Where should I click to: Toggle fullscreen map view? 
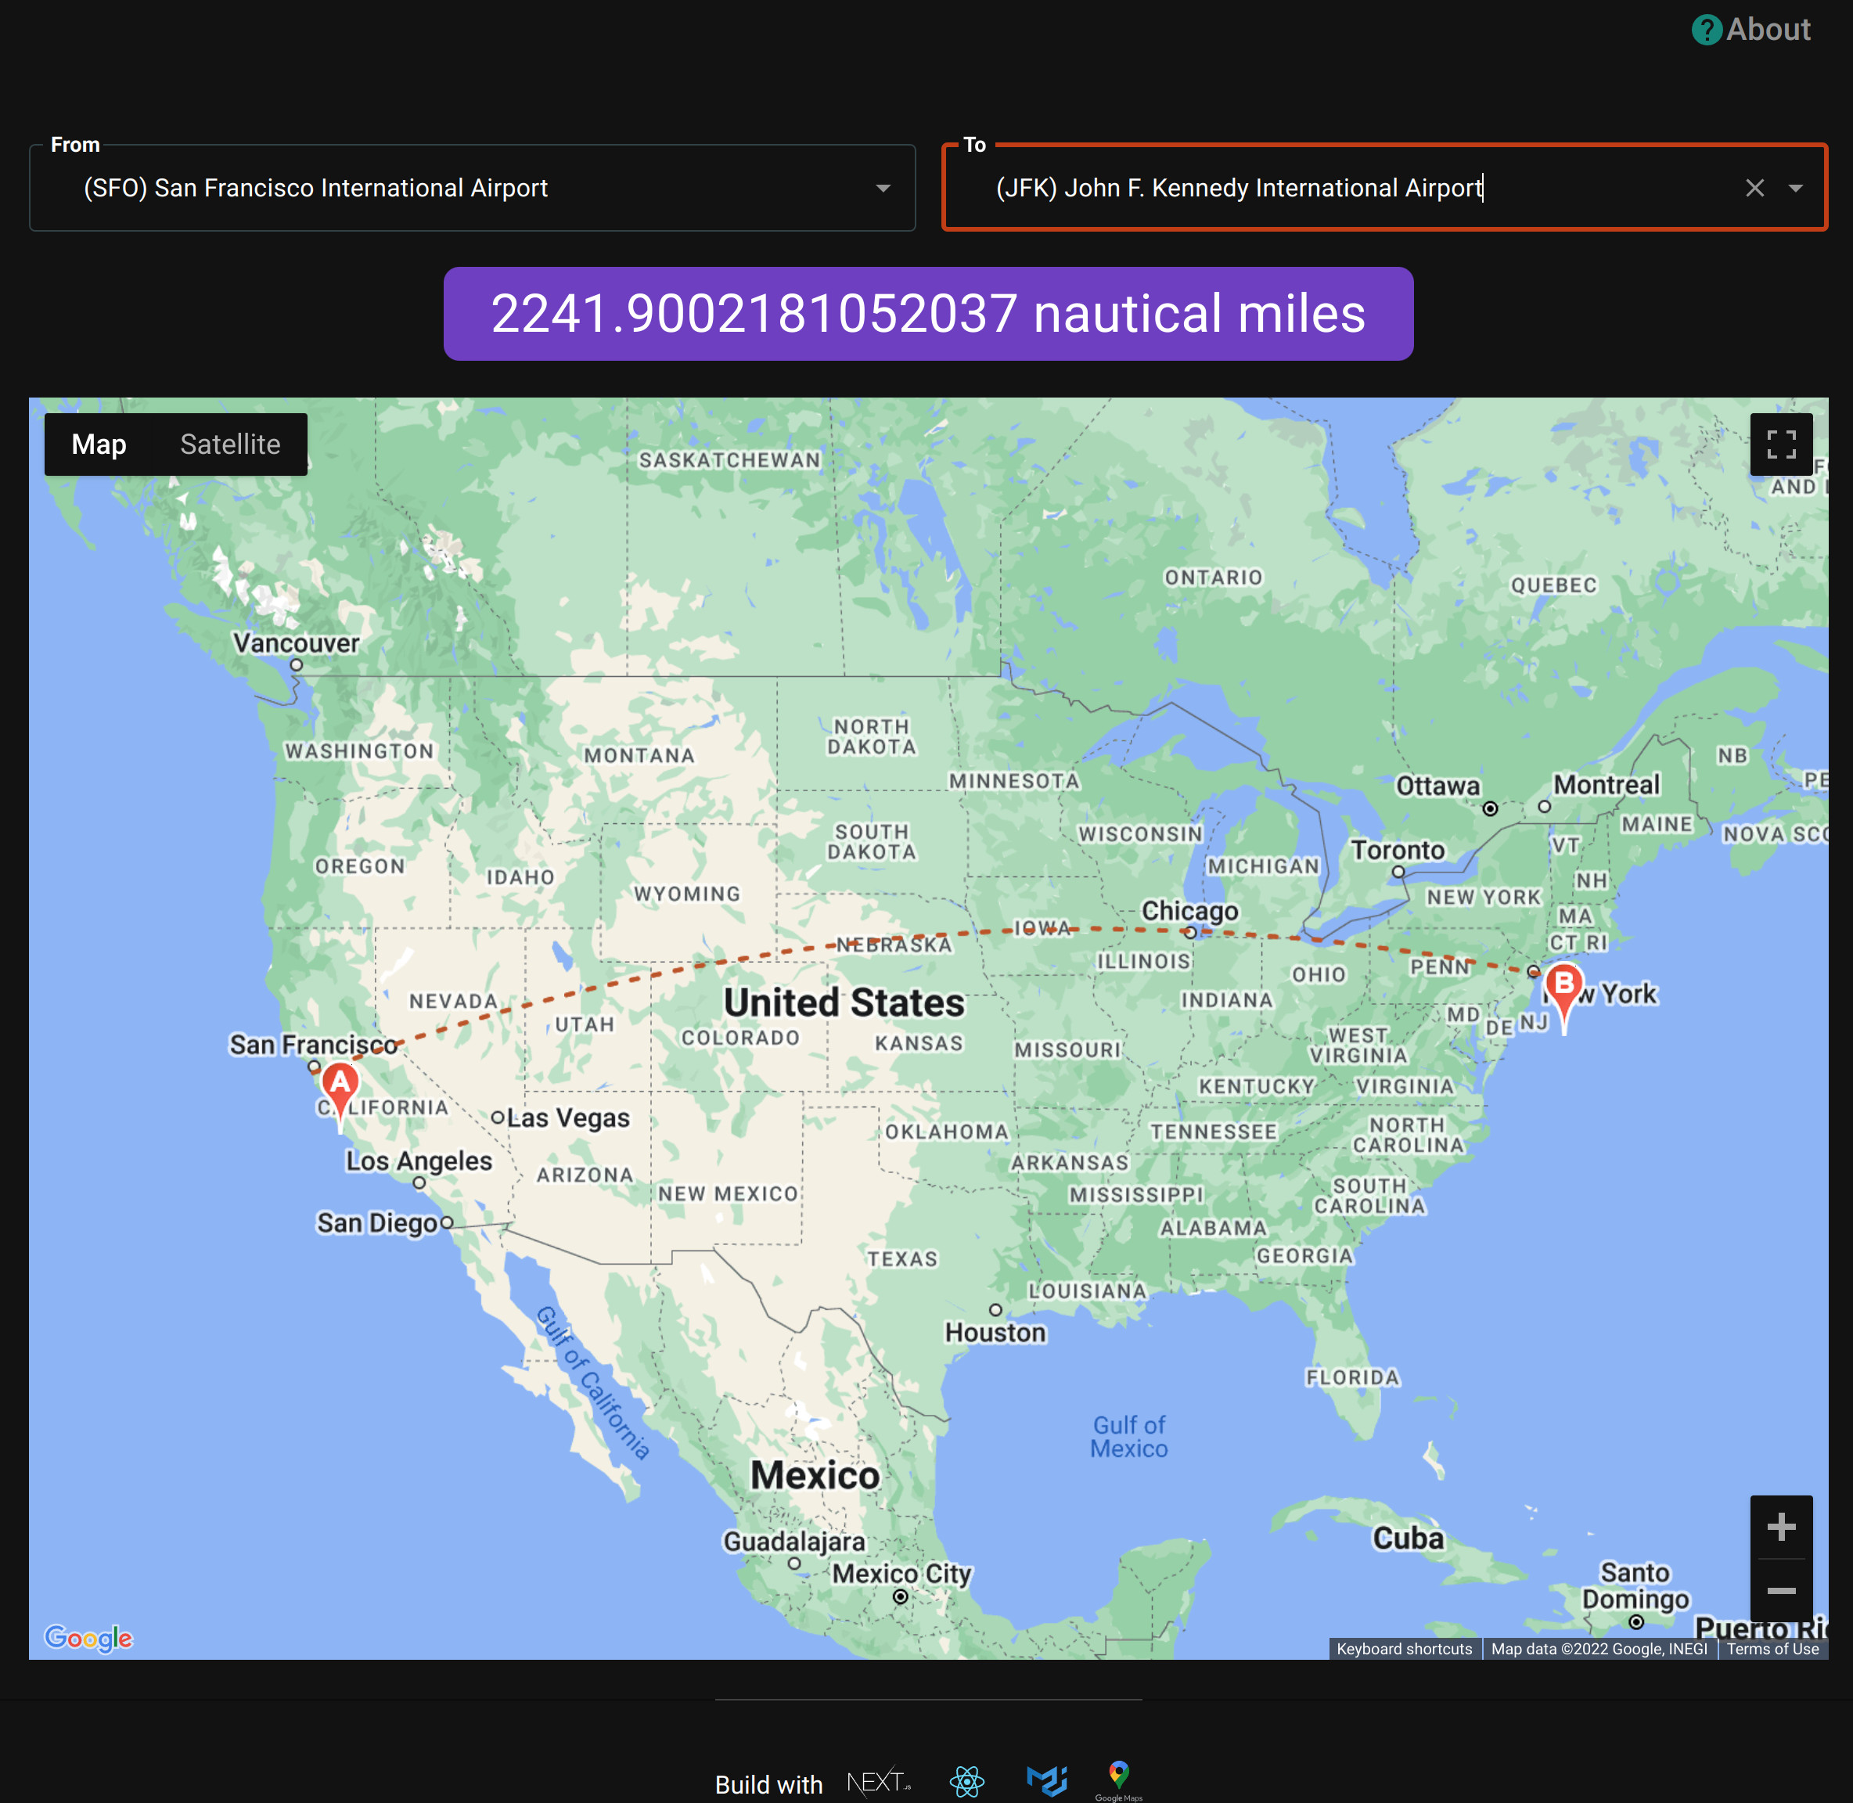[1780, 444]
